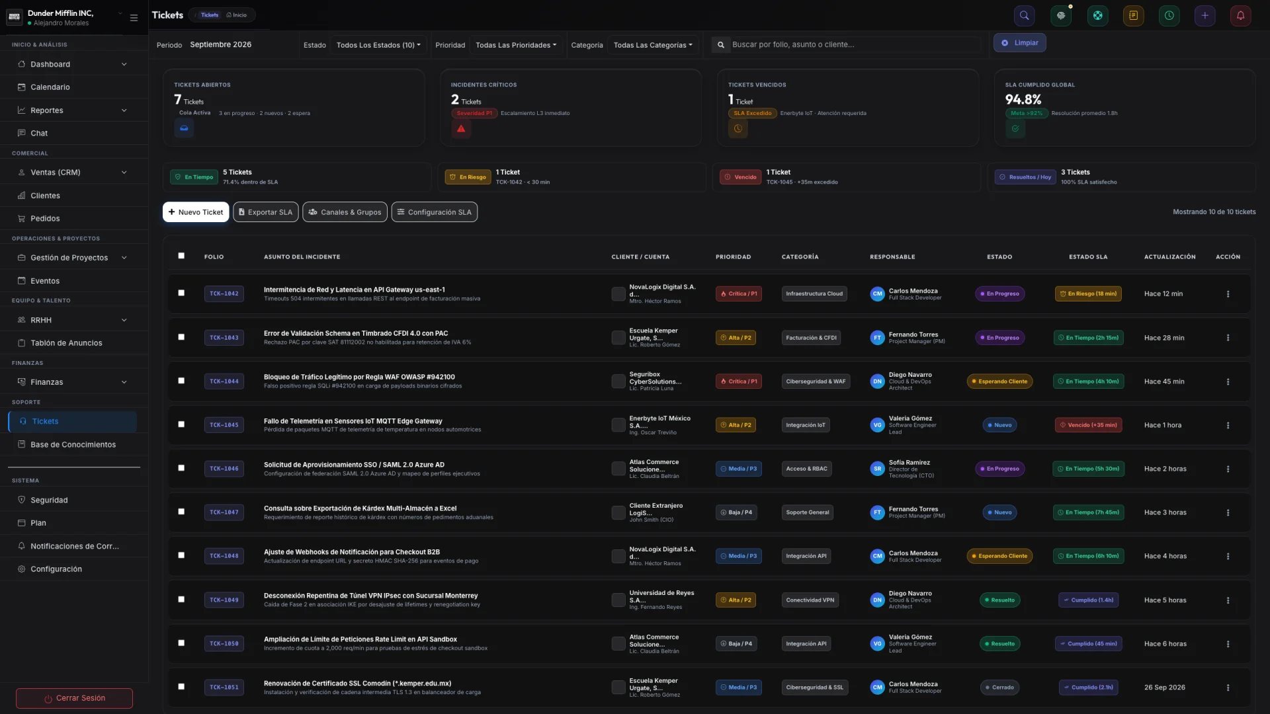
Task: Open the red notifications bell
Action: (1241, 16)
